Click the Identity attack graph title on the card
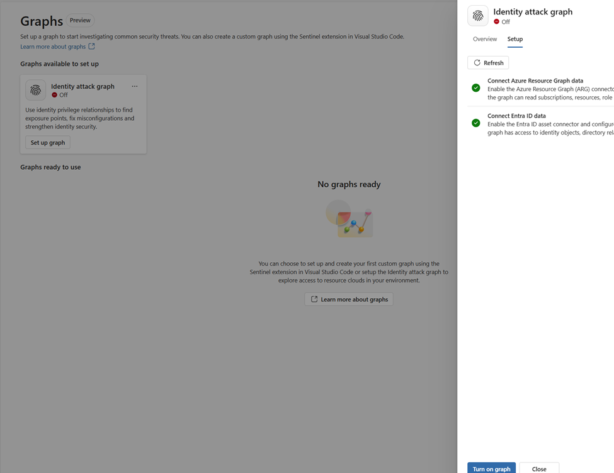Viewport: 614px width, 473px height. coord(82,86)
